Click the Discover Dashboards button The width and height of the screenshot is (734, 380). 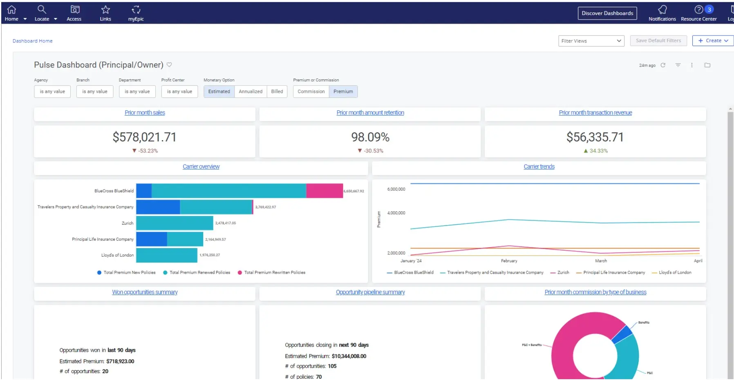(607, 13)
